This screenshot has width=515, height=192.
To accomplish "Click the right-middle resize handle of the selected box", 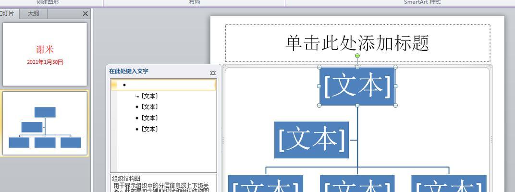I will tap(395, 86).
